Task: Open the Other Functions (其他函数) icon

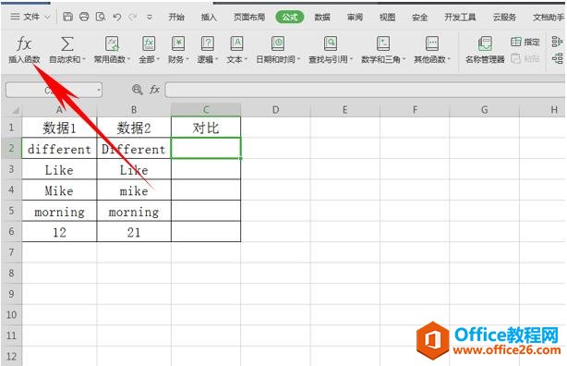Action: click(x=432, y=43)
